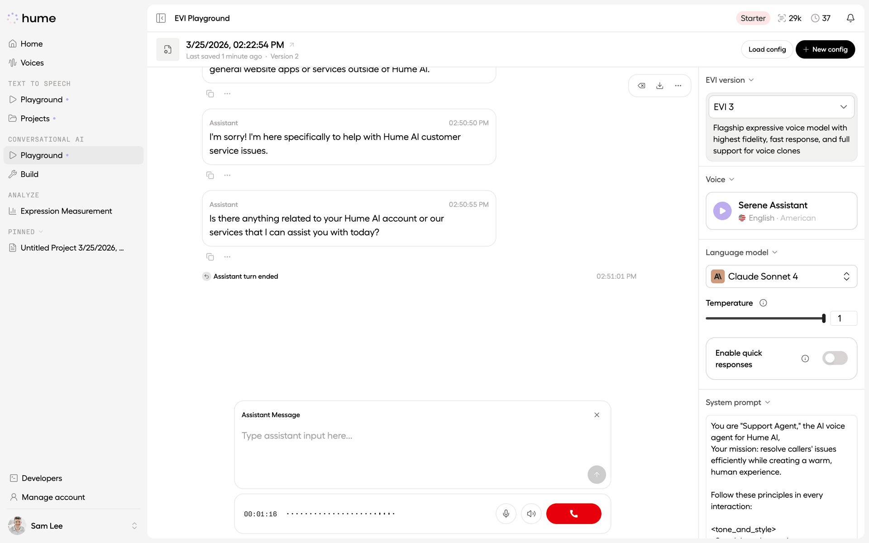Open the external link arrow next to timestamp
869x543 pixels.
[292, 45]
